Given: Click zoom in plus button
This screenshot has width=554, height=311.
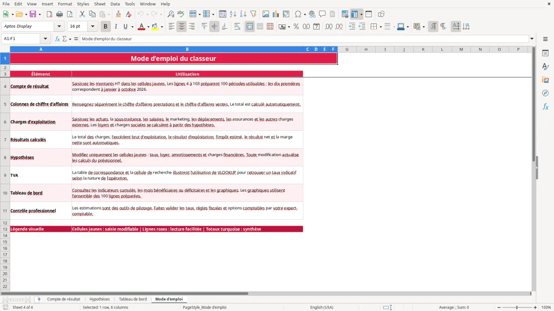Looking at the screenshot, I should pos(536,307).
